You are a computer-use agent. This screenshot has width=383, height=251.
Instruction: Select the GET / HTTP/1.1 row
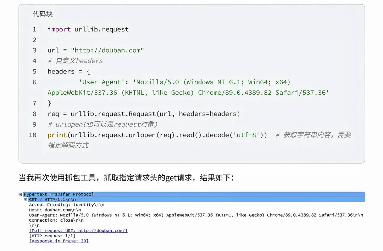(196, 200)
